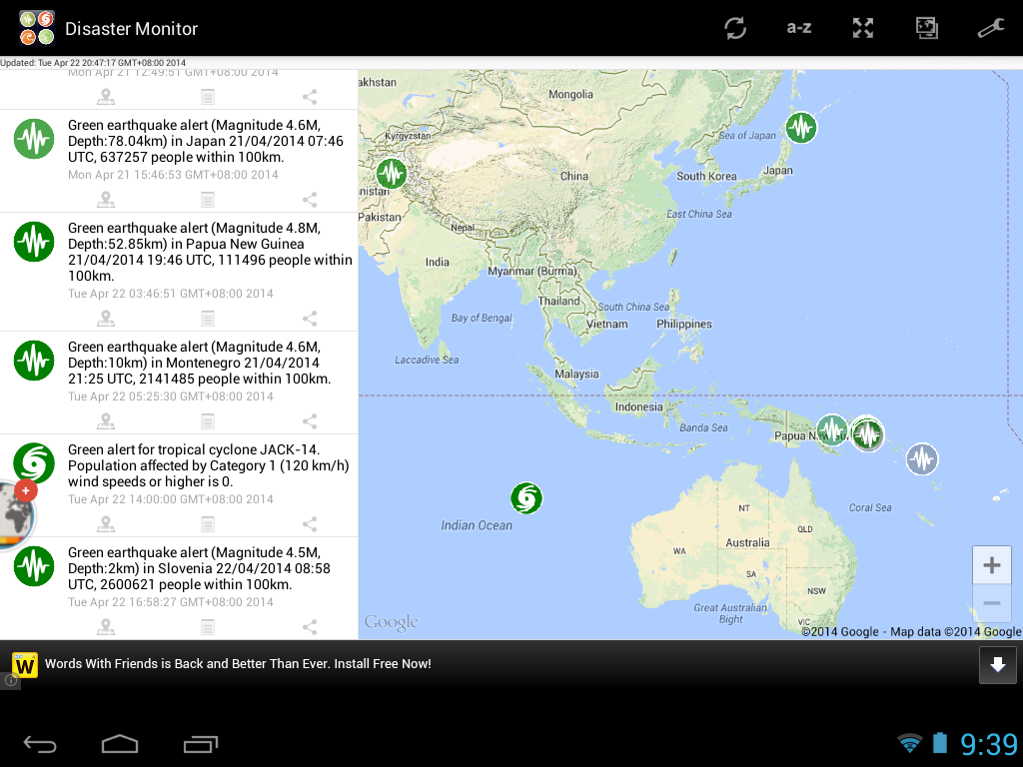The height and width of the screenshot is (767, 1023).
Task: Refresh the disaster alerts list
Action: pos(735,27)
